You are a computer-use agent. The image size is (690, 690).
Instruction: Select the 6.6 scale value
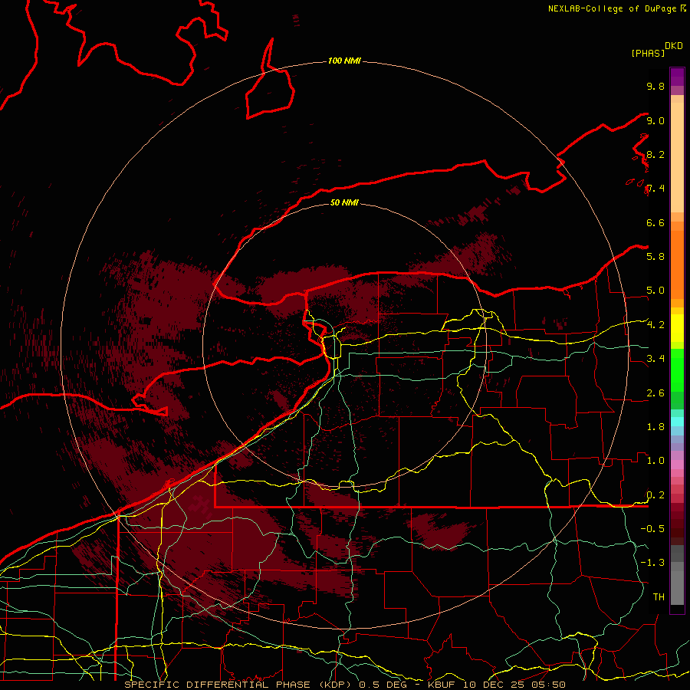pyautogui.click(x=655, y=222)
